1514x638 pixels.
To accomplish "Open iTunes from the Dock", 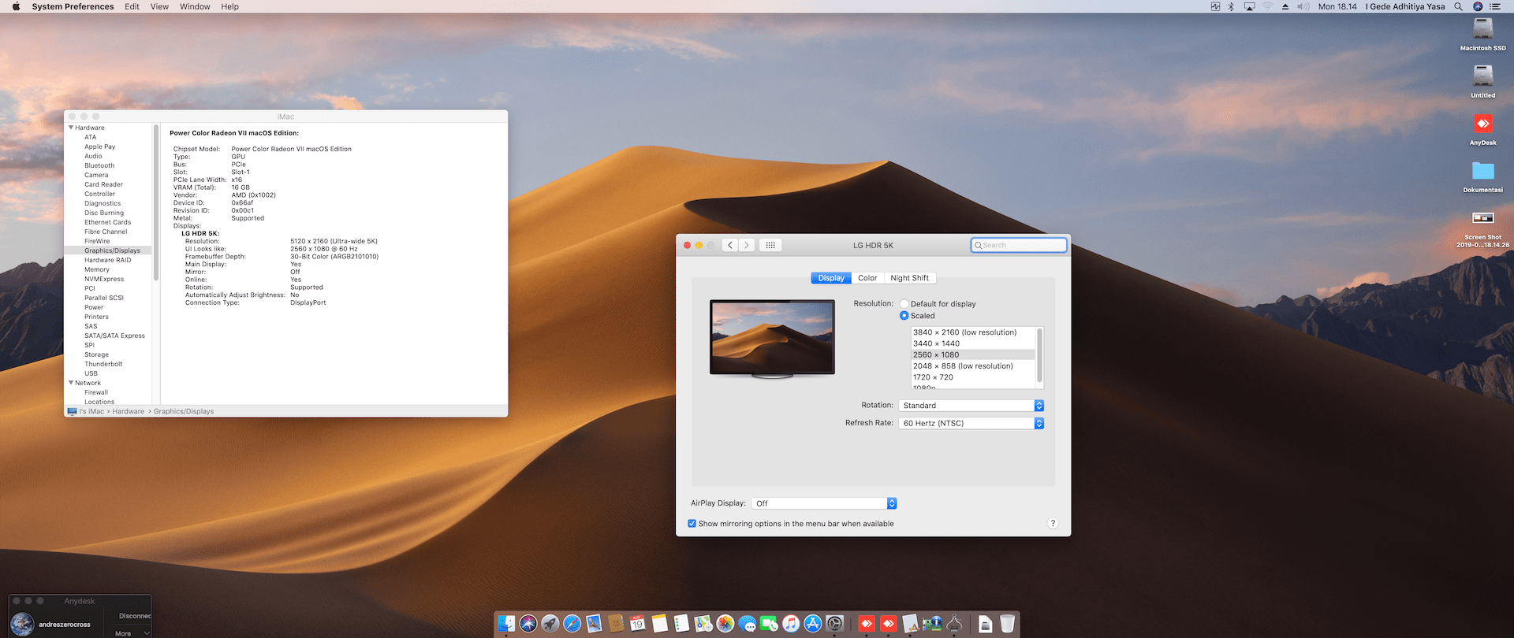I will (x=791, y=624).
